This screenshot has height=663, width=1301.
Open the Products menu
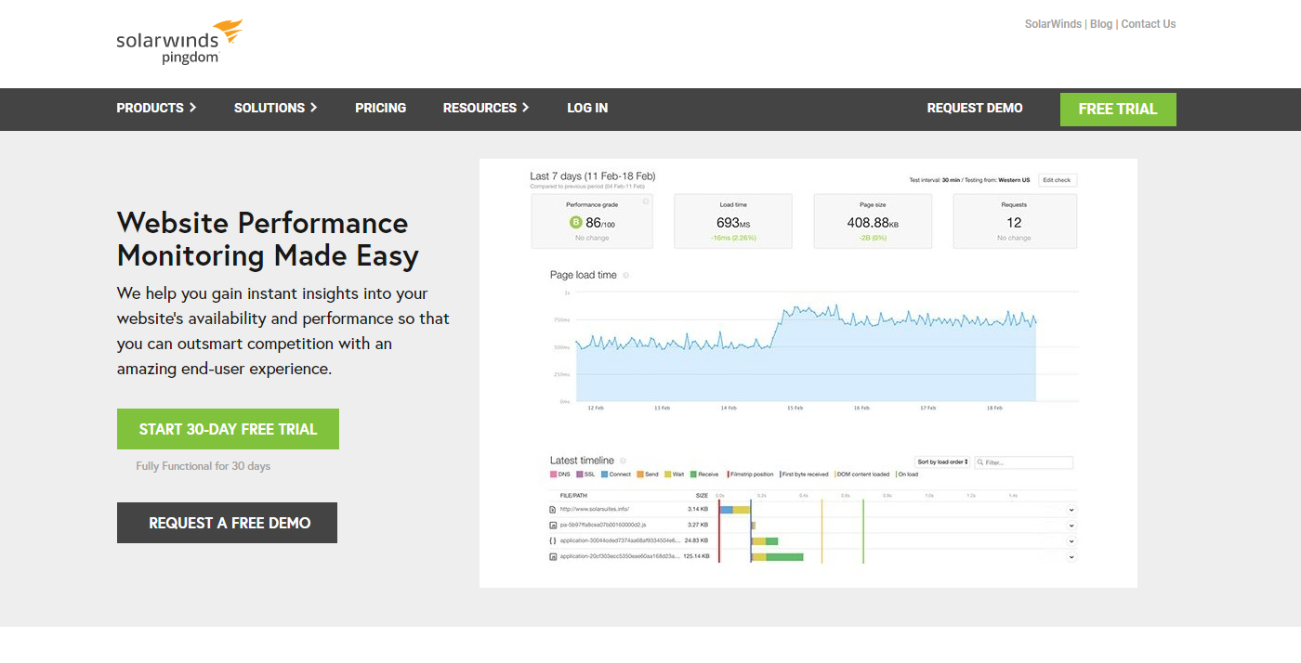click(156, 109)
